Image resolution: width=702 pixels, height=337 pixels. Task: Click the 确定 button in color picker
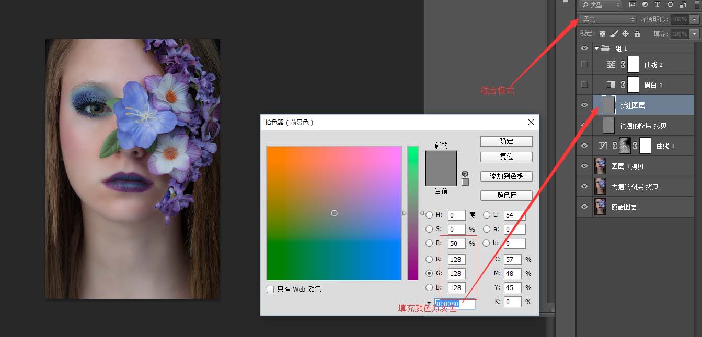point(506,141)
